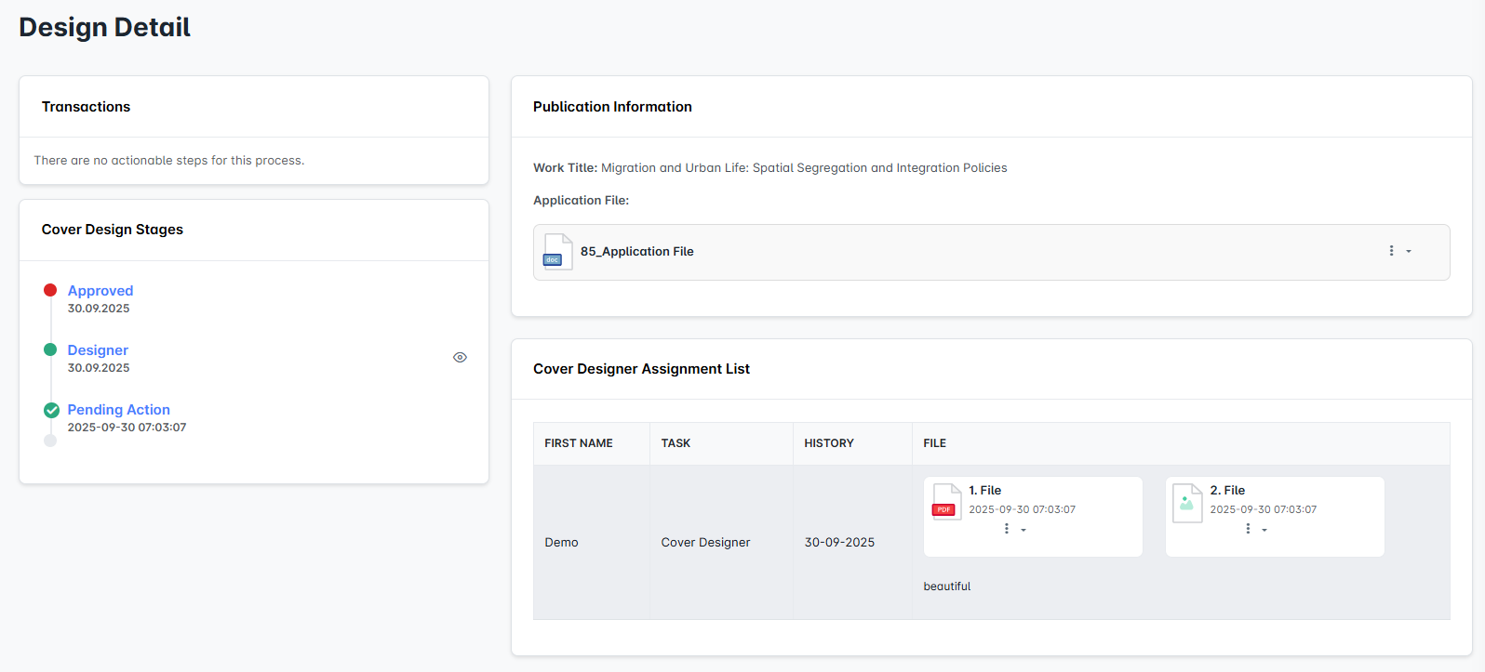Click the image icon of 2. File

click(1187, 503)
